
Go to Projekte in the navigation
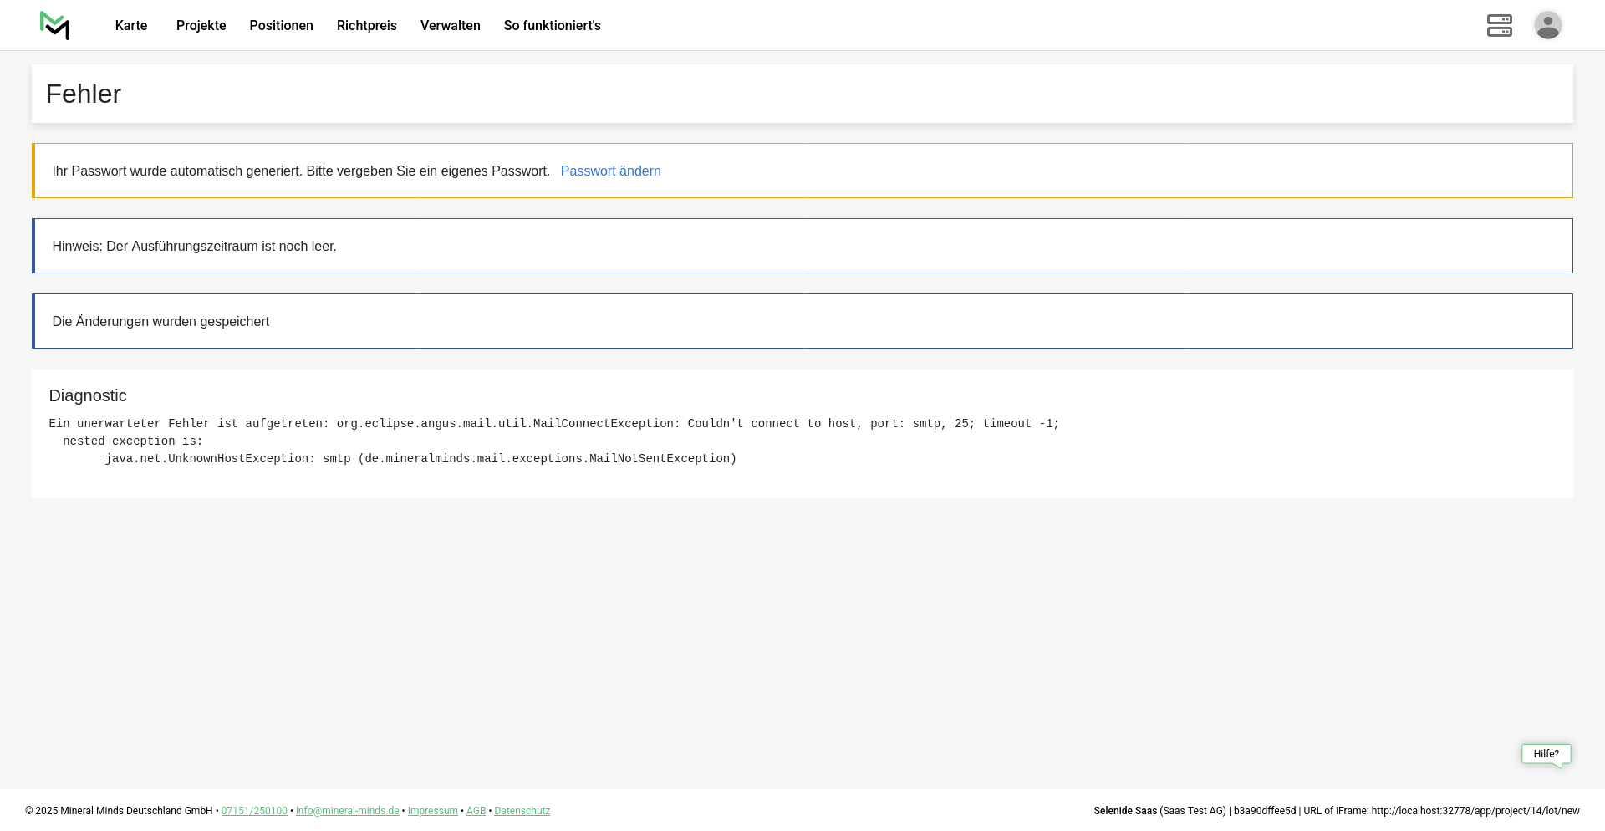201,26
